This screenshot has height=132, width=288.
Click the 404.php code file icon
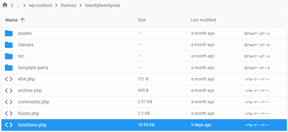(9, 79)
